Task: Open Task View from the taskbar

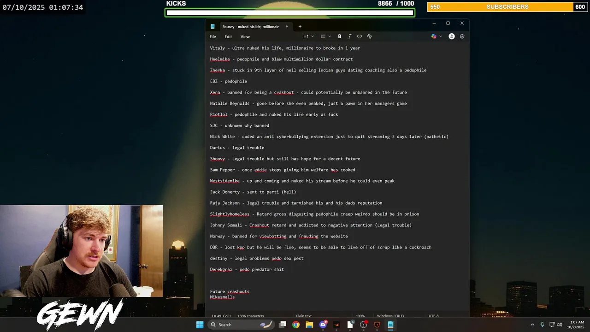Action: (283, 325)
